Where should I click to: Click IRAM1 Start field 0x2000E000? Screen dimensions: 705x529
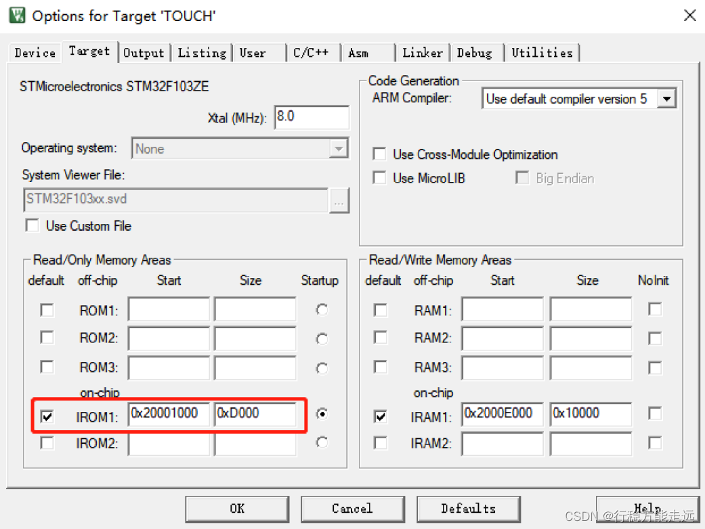[x=503, y=414]
